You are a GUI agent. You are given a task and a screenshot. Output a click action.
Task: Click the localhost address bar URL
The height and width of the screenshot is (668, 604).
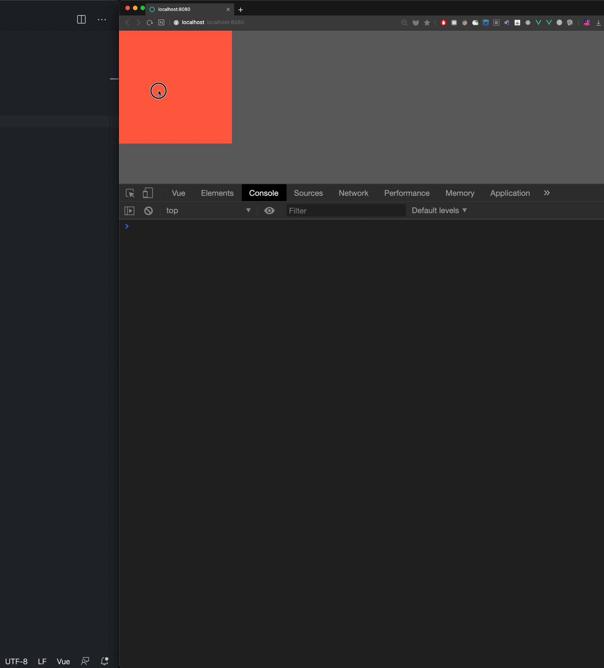pyautogui.click(x=213, y=23)
